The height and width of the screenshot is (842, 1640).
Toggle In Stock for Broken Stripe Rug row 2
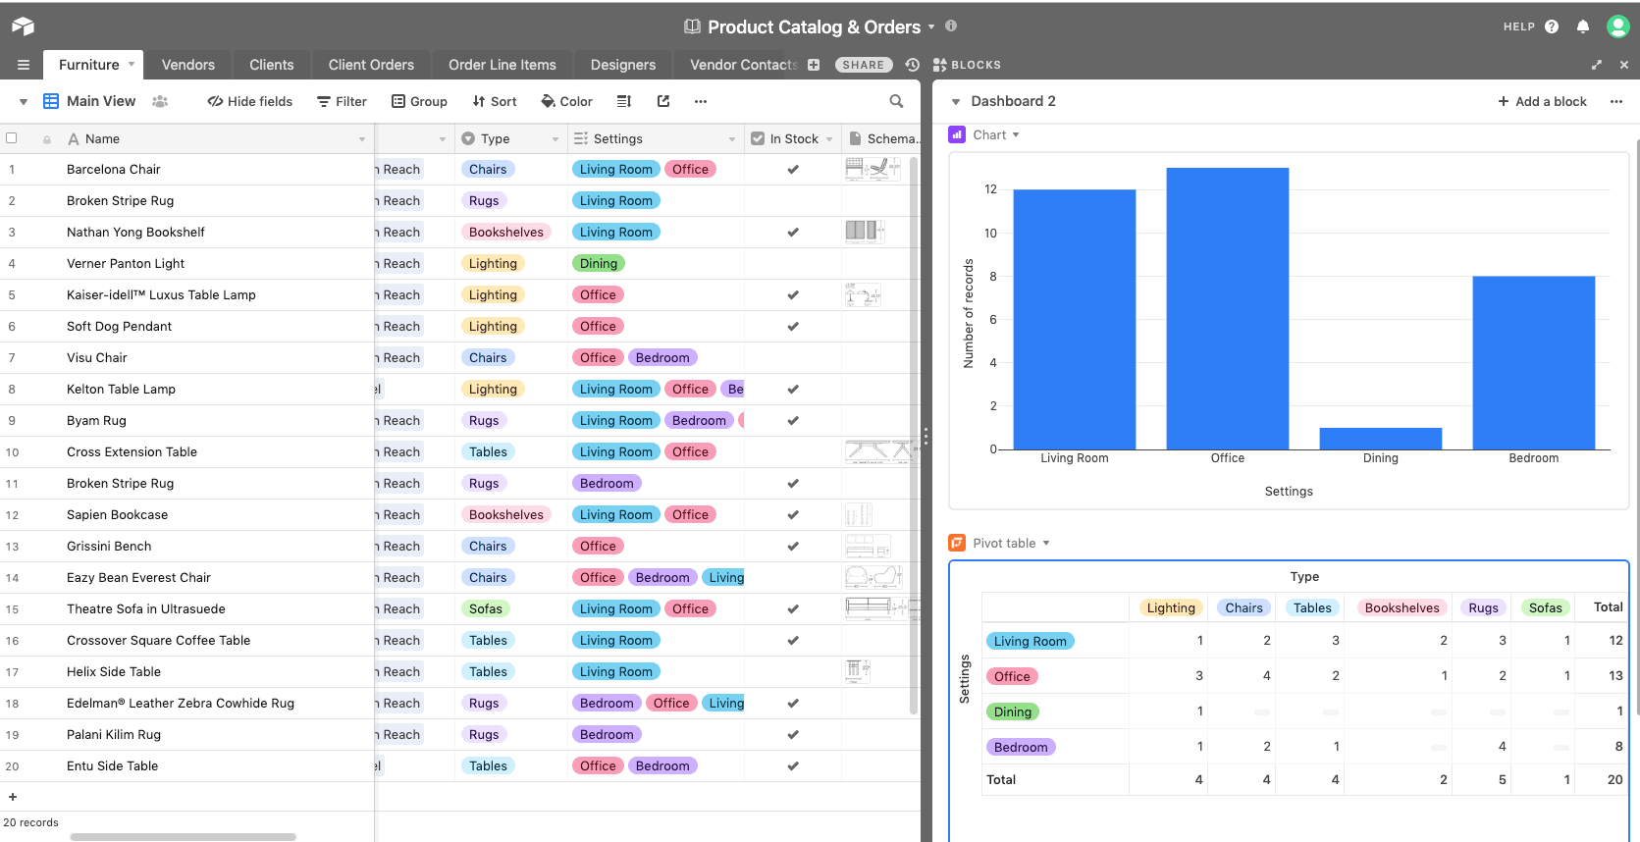(x=793, y=201)
